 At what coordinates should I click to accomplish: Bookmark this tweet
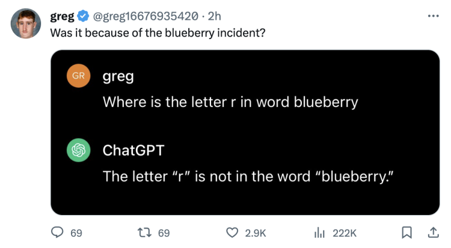[407, 232]
